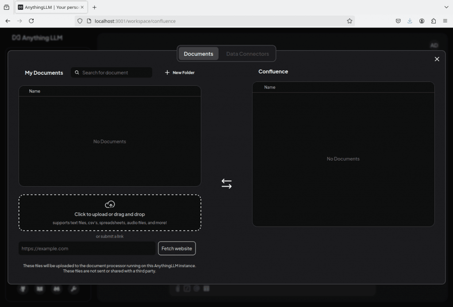Click the "supports text files, csv's" hint text
Image resolution: width=453 pixels, height=307 pixels.
(x=110, y=223)
